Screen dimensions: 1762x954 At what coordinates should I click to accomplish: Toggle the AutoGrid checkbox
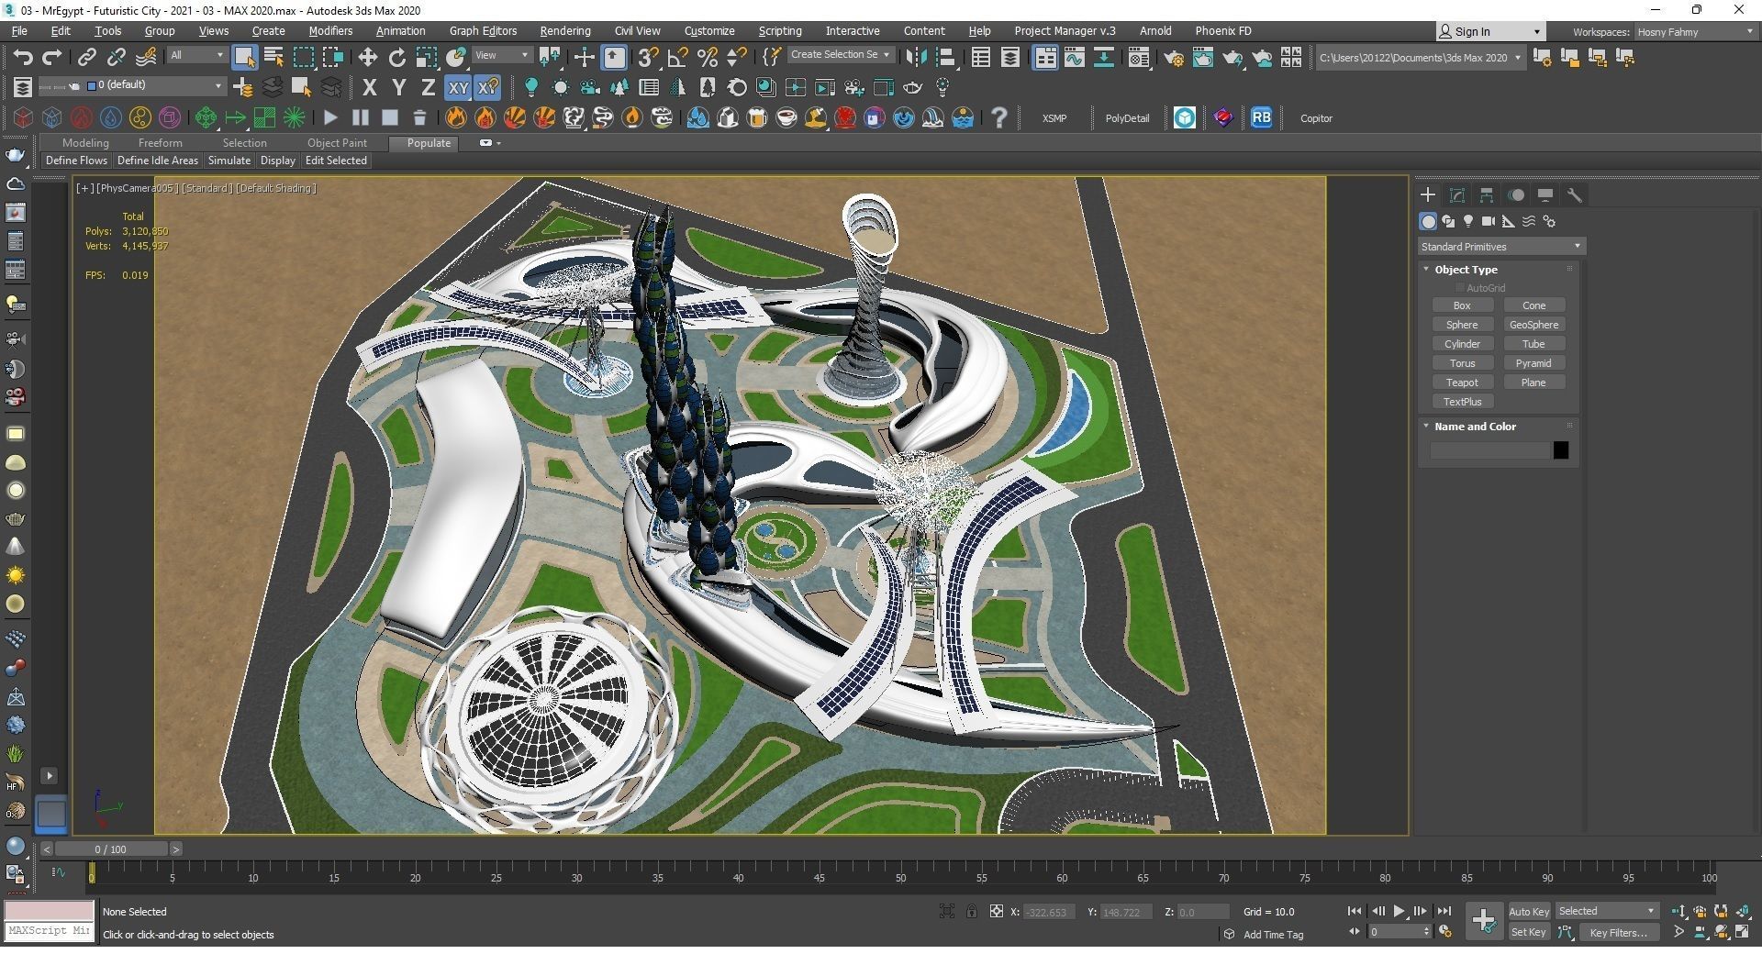coord(1459,288)
